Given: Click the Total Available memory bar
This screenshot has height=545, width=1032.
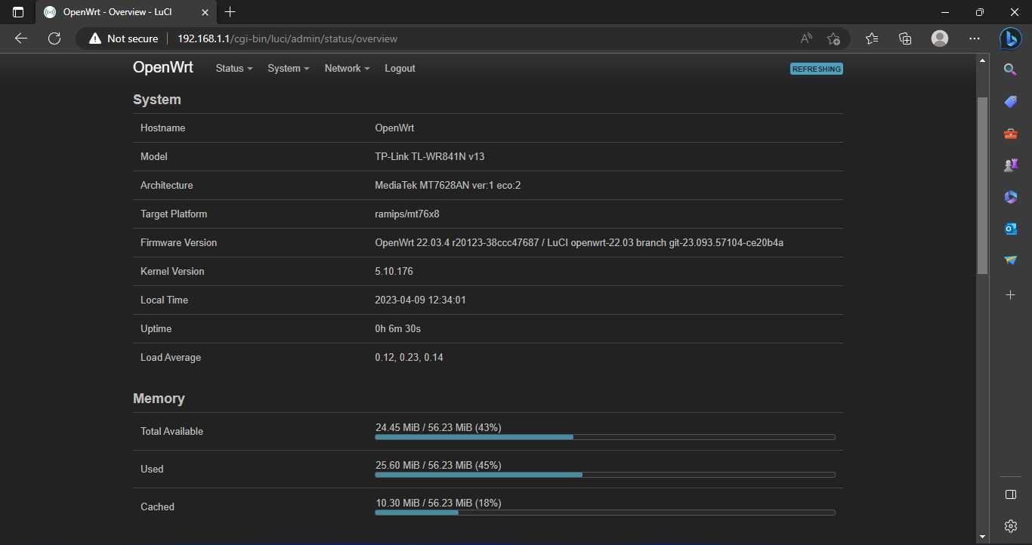Looking at the screenshot, I should pos(605,437).
